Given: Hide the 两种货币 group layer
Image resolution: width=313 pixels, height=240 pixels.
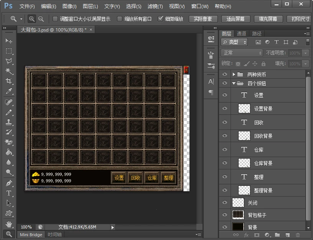Looking at the screenshot, I should point(225,74).
